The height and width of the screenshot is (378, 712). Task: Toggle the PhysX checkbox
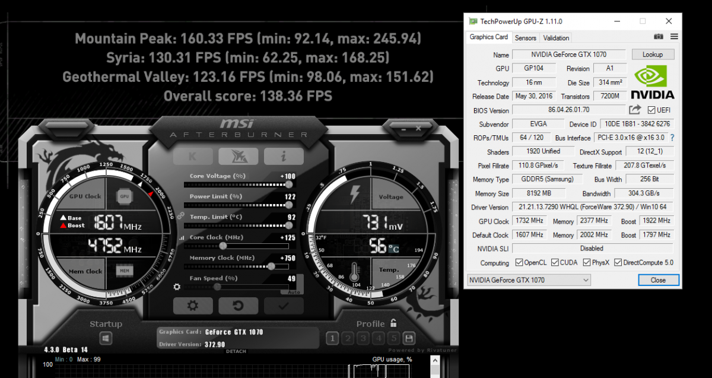587,262
